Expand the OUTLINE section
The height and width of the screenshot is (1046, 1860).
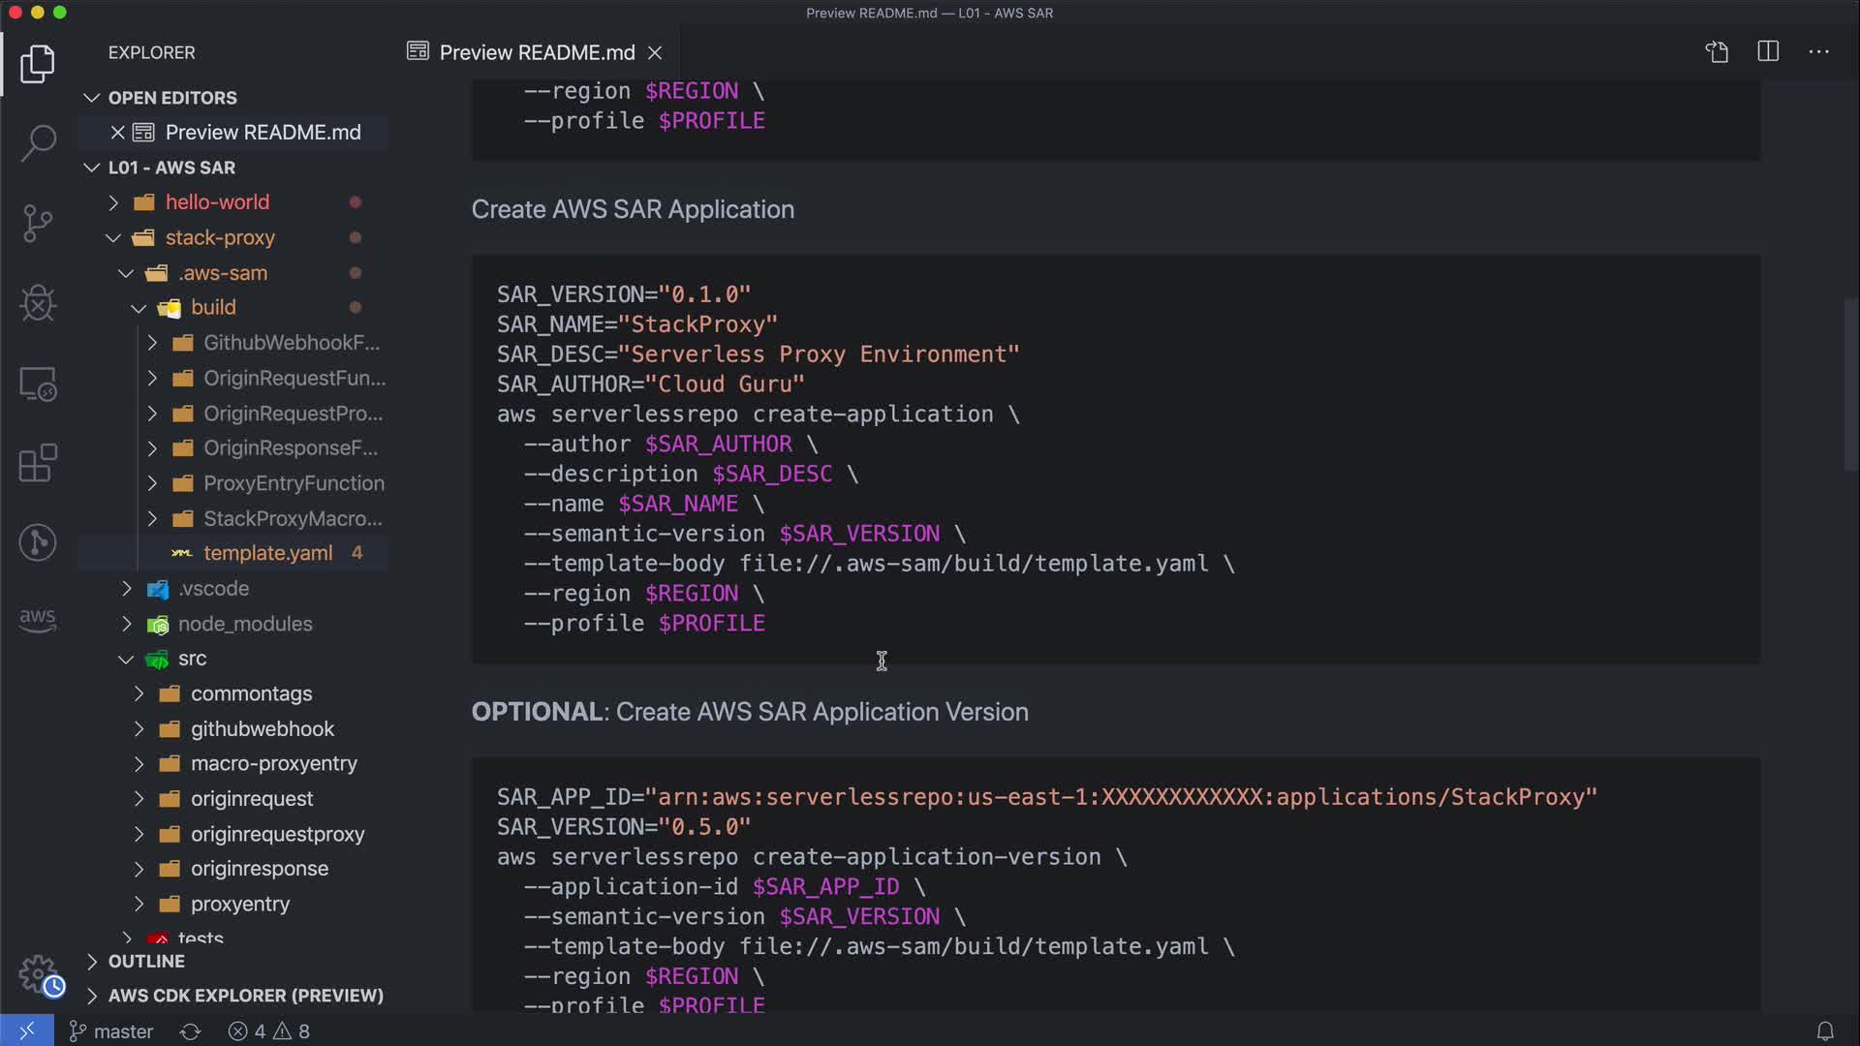(146, 961)
